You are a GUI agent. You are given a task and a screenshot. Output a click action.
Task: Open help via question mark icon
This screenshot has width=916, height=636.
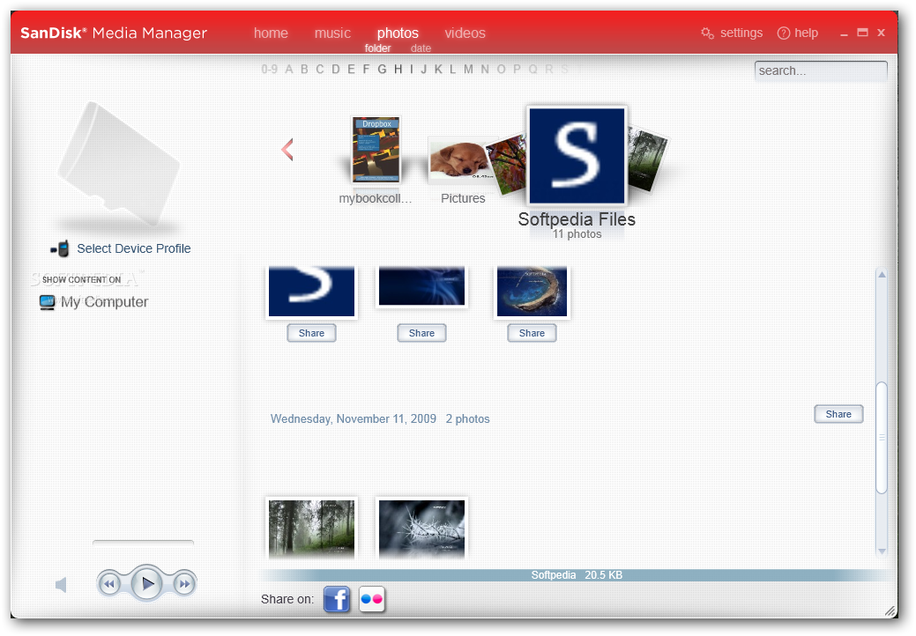coord(784,33)
